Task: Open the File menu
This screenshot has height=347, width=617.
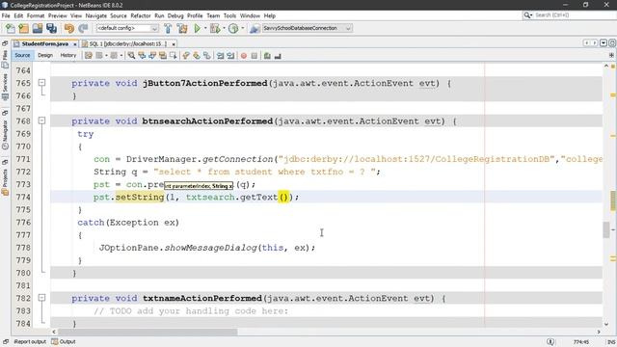Action: coord(6,15)
